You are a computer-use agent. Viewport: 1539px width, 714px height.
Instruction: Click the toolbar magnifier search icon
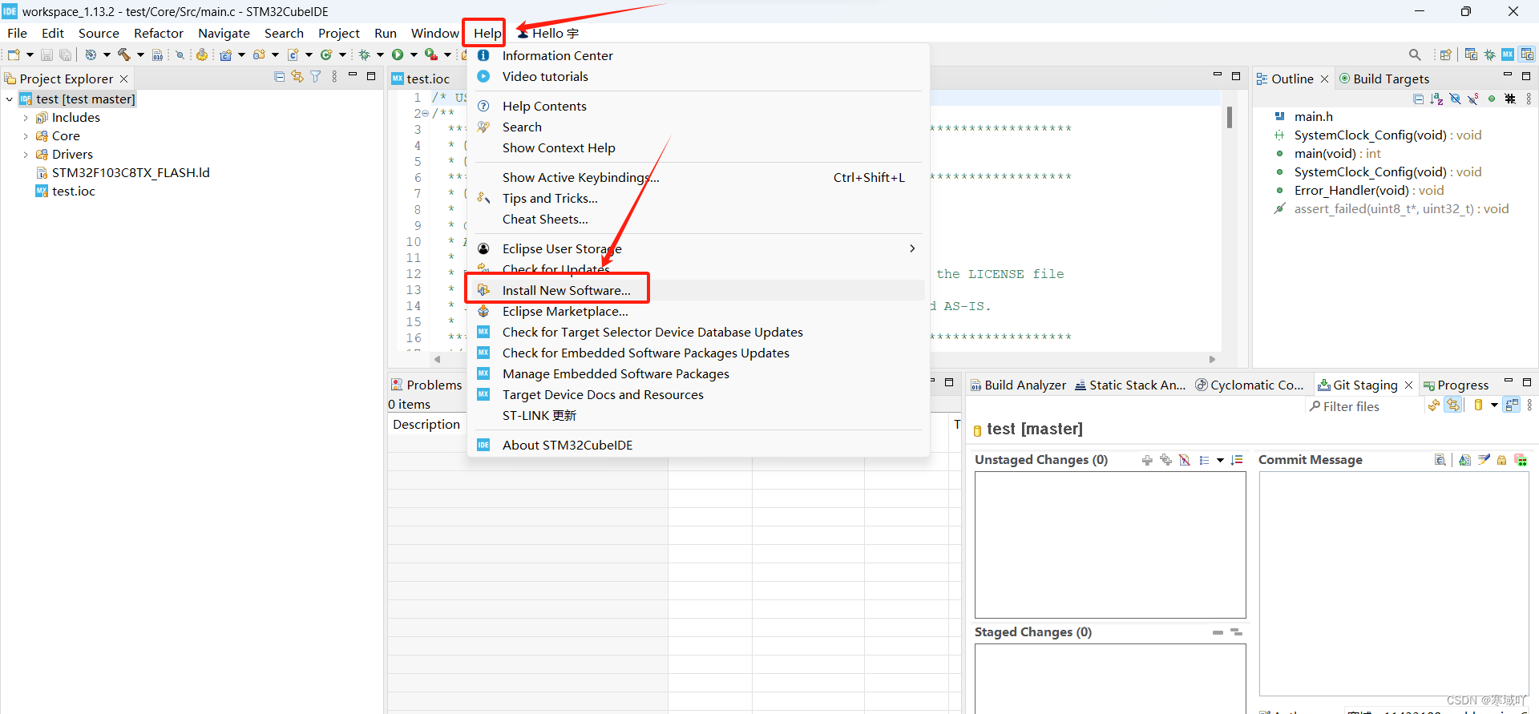[1415, 54]
